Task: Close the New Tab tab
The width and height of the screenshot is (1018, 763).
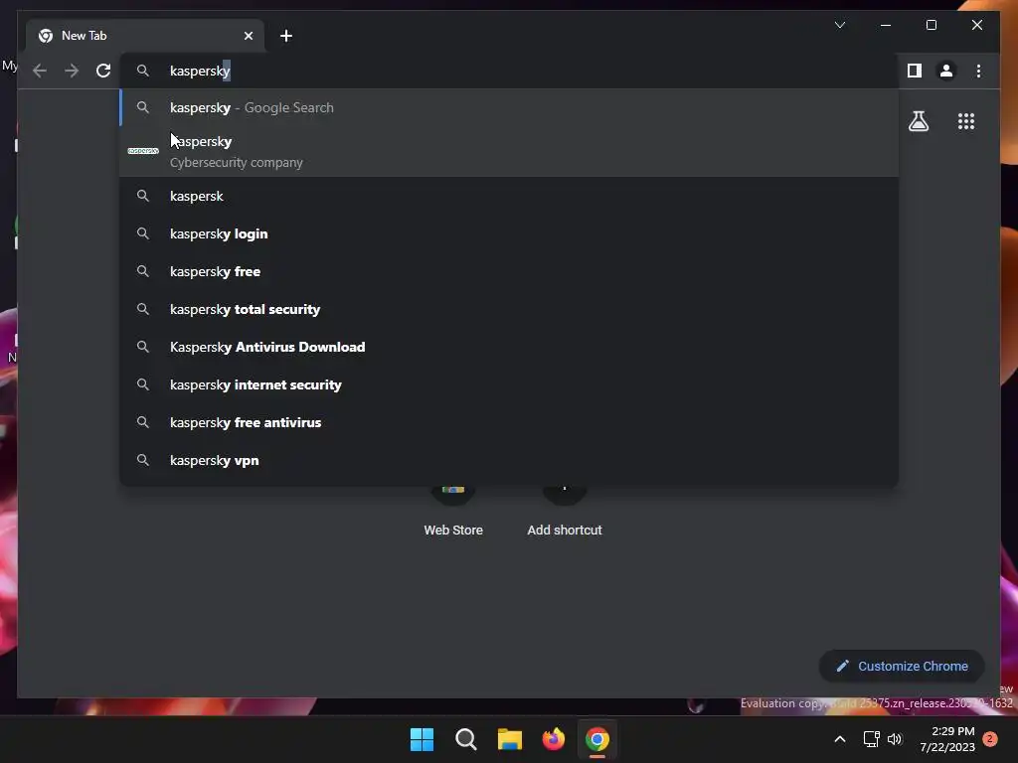Action: tap(248, 36)
